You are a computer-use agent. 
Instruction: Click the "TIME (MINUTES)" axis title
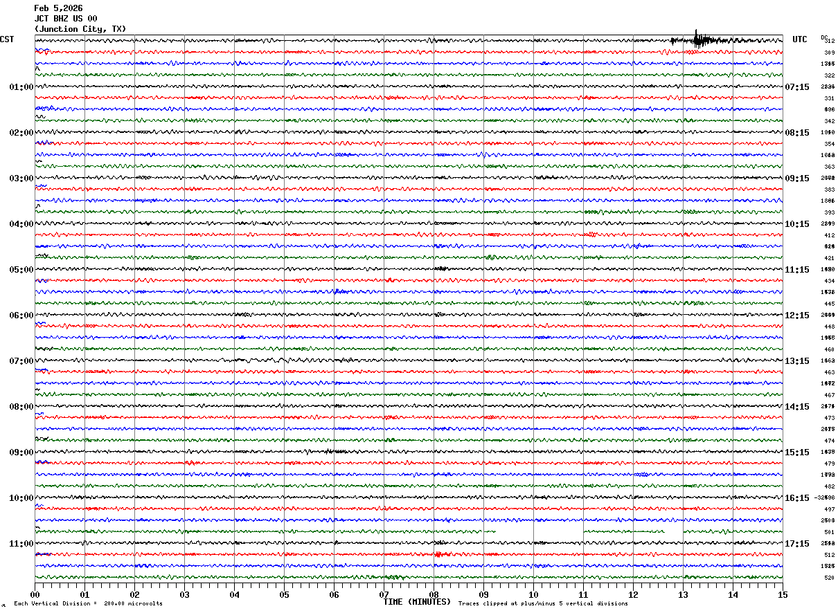coord(417,602)
